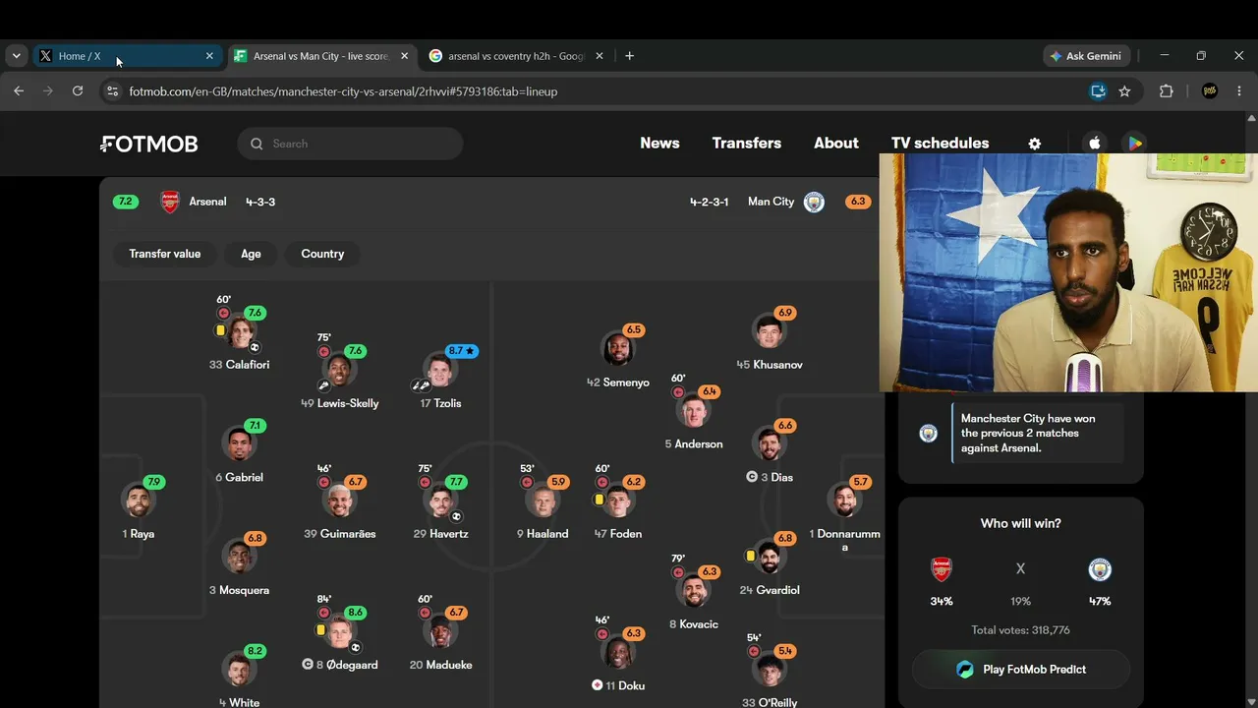Click the Ask Gemini button

point(1085,56)
